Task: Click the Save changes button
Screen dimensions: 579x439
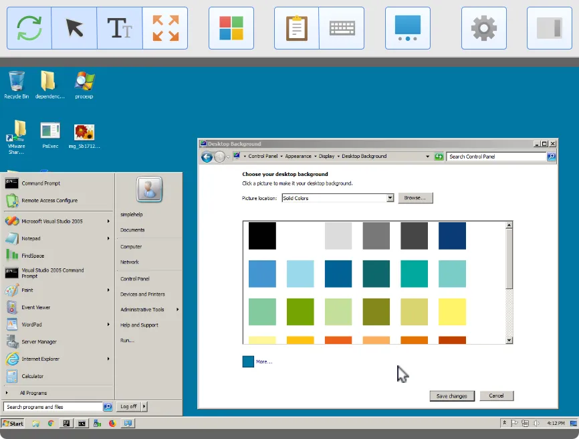Action: pos(451,396)
